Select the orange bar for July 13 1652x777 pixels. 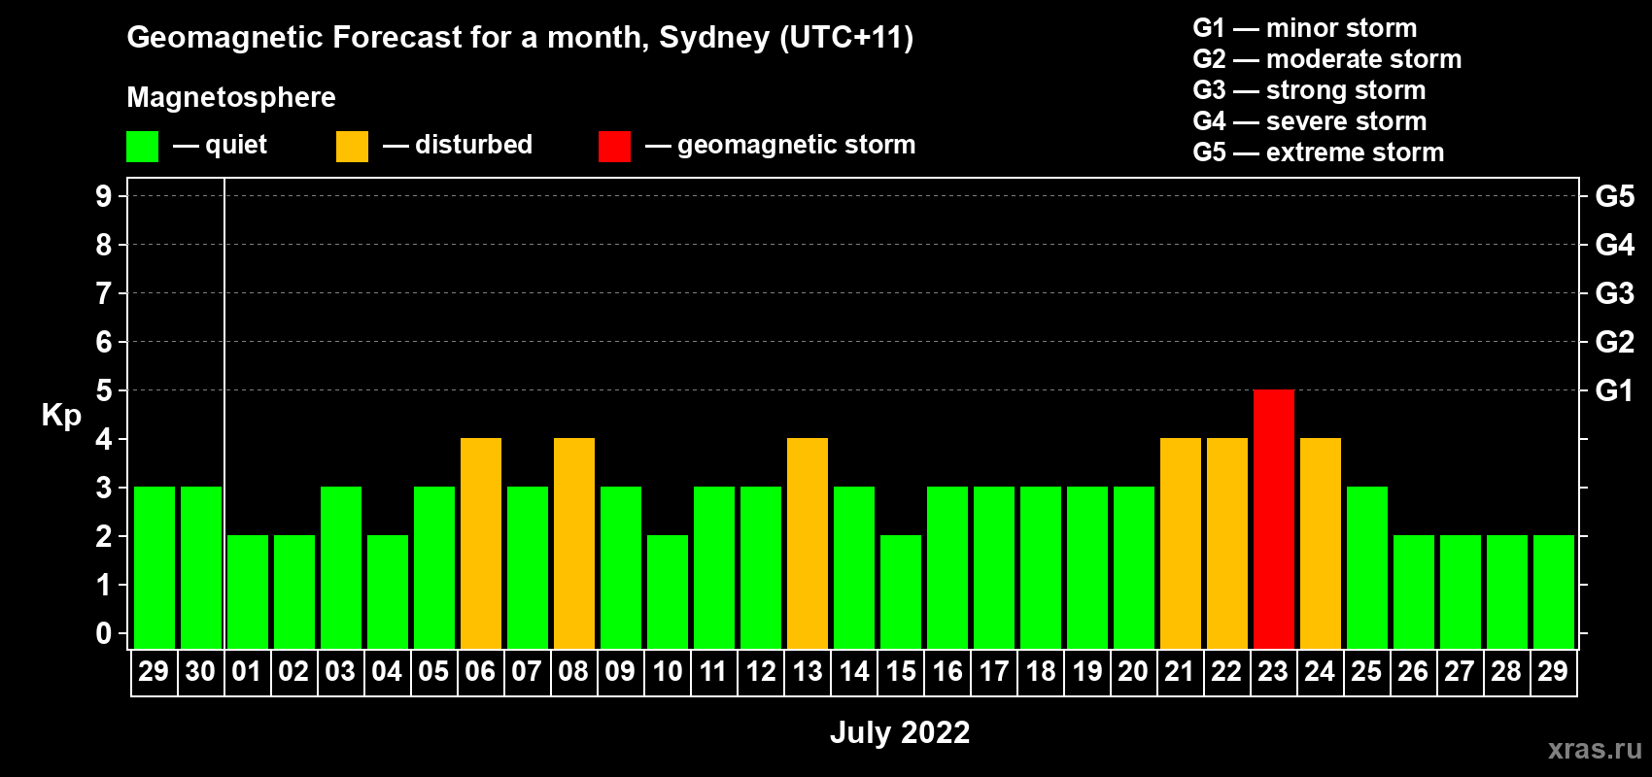click(x=808, y=543)
